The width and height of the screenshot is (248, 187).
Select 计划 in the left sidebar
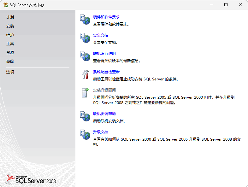click(10, 17)
